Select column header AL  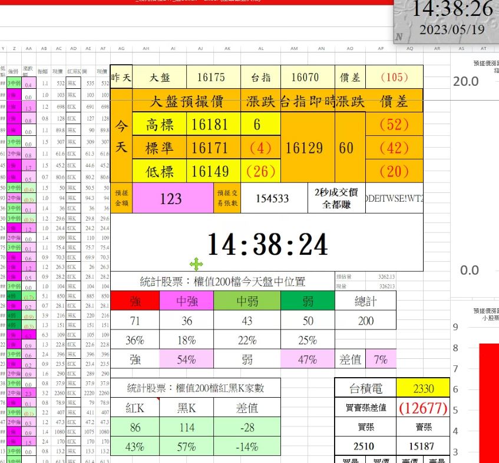[261, 49]
